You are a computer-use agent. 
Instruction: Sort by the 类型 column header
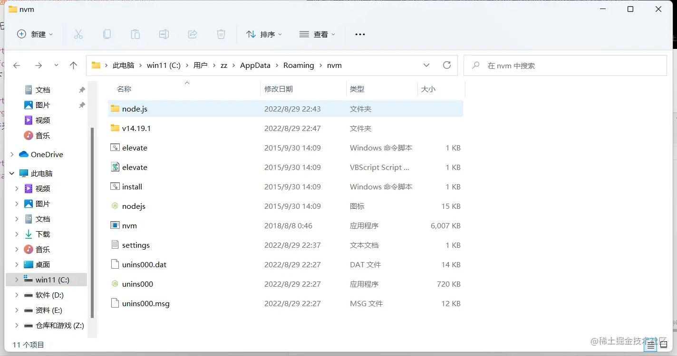pos(357,89)
